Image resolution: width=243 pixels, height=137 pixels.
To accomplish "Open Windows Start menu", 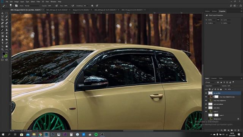I will tap(3, 134).
